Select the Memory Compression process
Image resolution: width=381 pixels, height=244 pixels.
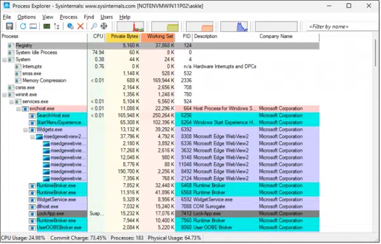pos(160,81)
